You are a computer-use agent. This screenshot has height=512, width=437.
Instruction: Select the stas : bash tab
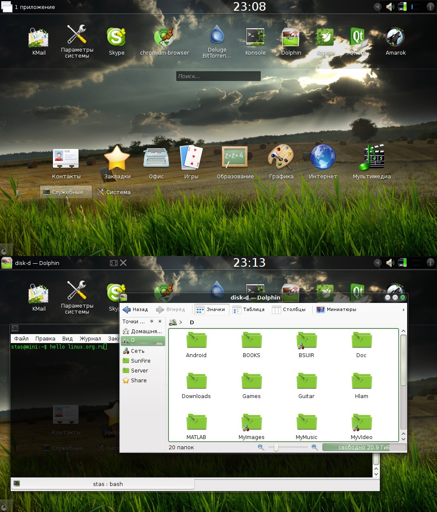pyautogui.click(x=102, y=484)
